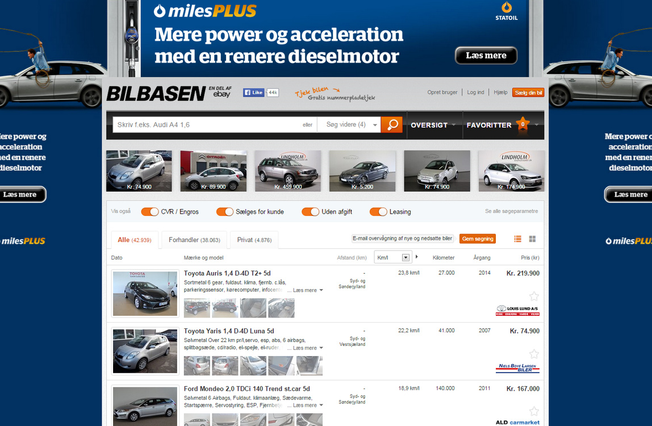Sort by Afstand (km) column header
The height and width of the screenshot is (426, 652).
point(352,257)
